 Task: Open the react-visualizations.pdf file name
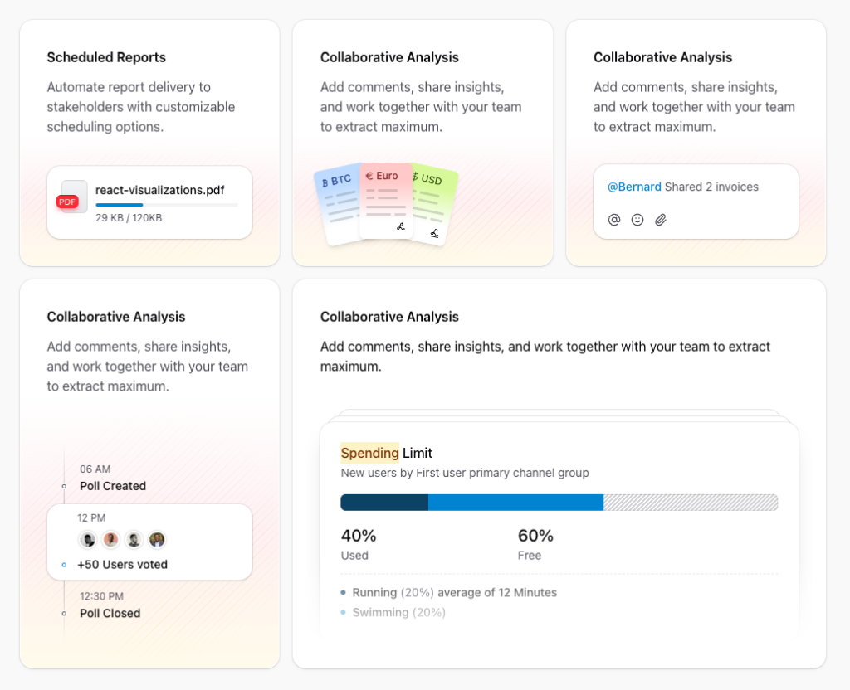(160, 190)
